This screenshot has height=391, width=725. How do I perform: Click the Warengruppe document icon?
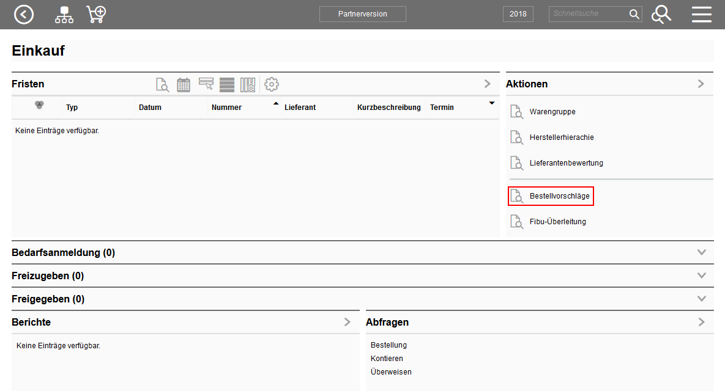pyautogui.click(x=516, y=112)
